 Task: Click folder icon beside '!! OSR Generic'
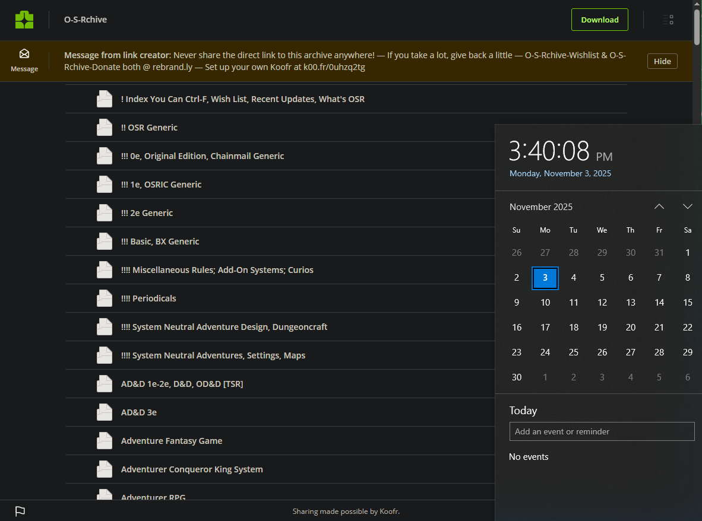click(105, 128)
